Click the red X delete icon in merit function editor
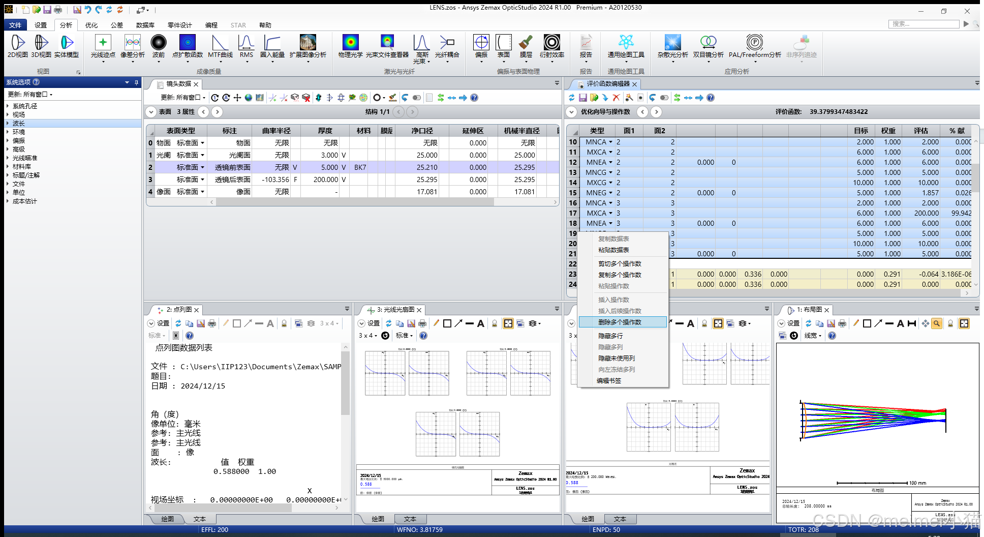The width and height of the screenshot is (984, 537). (x=617, y=98)
